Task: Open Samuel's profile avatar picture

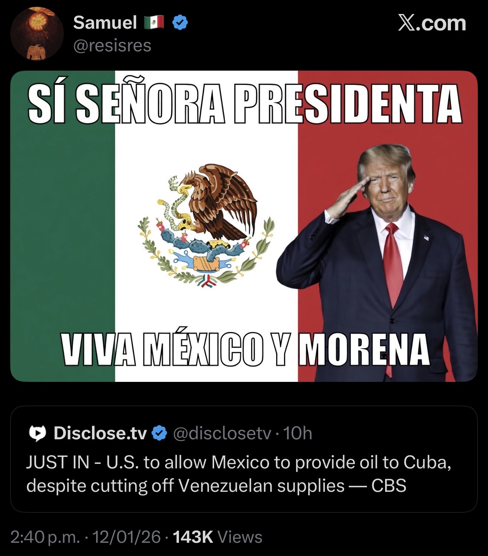Action: coord(37,34)
